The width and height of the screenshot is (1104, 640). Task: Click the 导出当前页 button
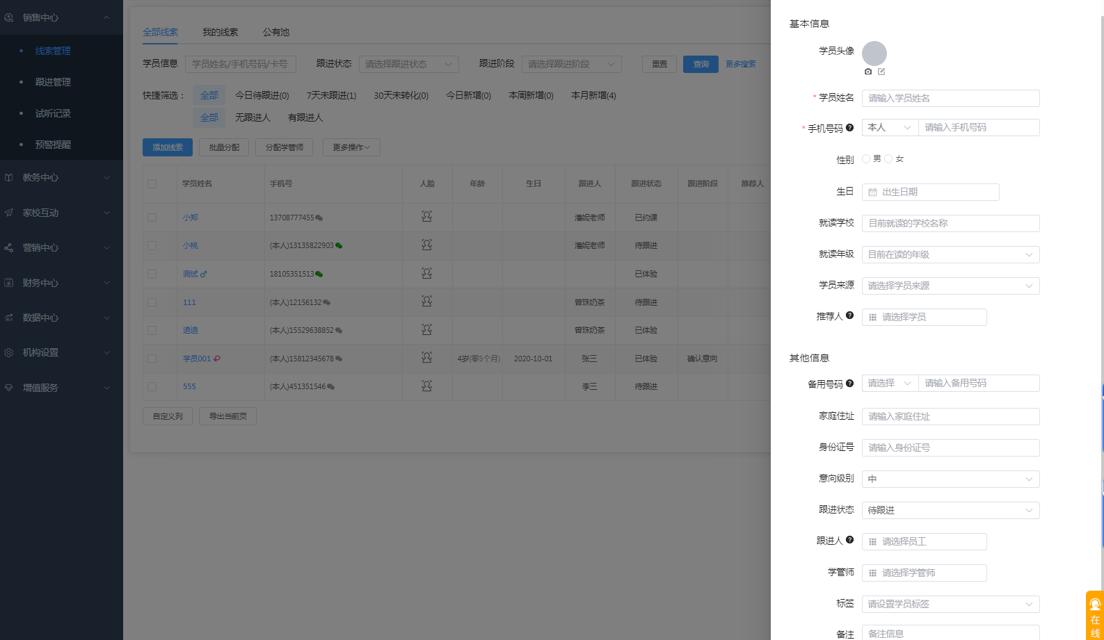227,416
